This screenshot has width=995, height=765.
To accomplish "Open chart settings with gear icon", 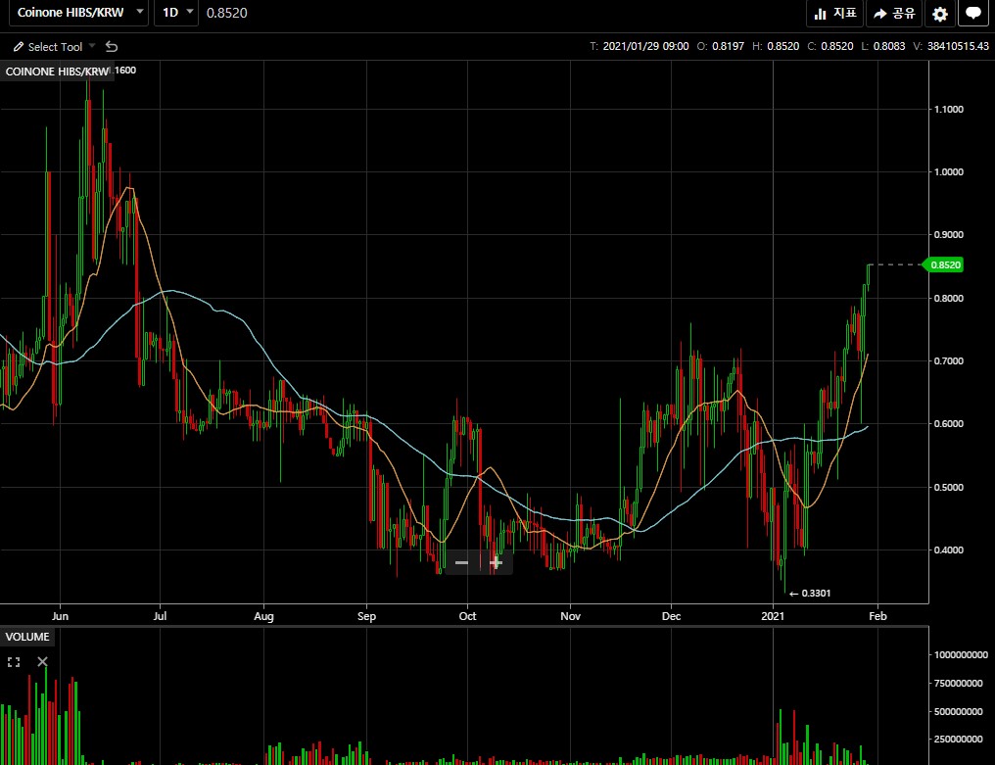I will click(x=940, y=14).
